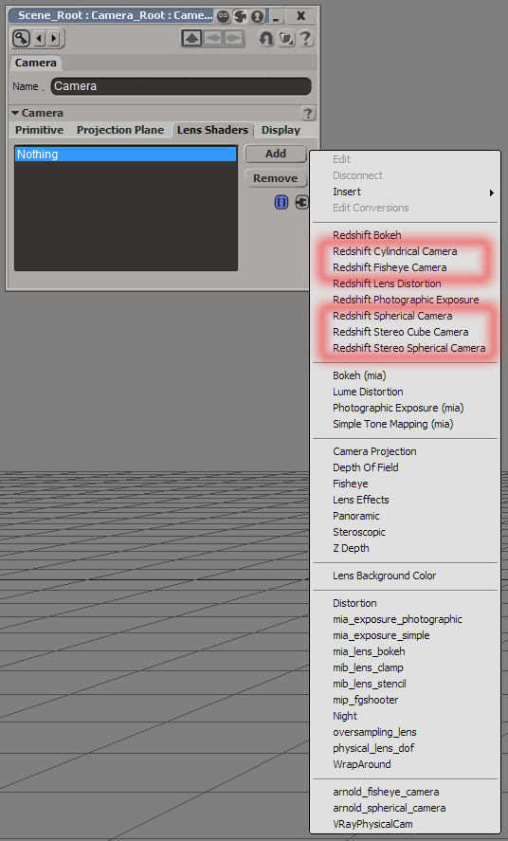This screenshot has height=841, width=508.
Task: Click the Camera Name input field
Action: point(181,86)
